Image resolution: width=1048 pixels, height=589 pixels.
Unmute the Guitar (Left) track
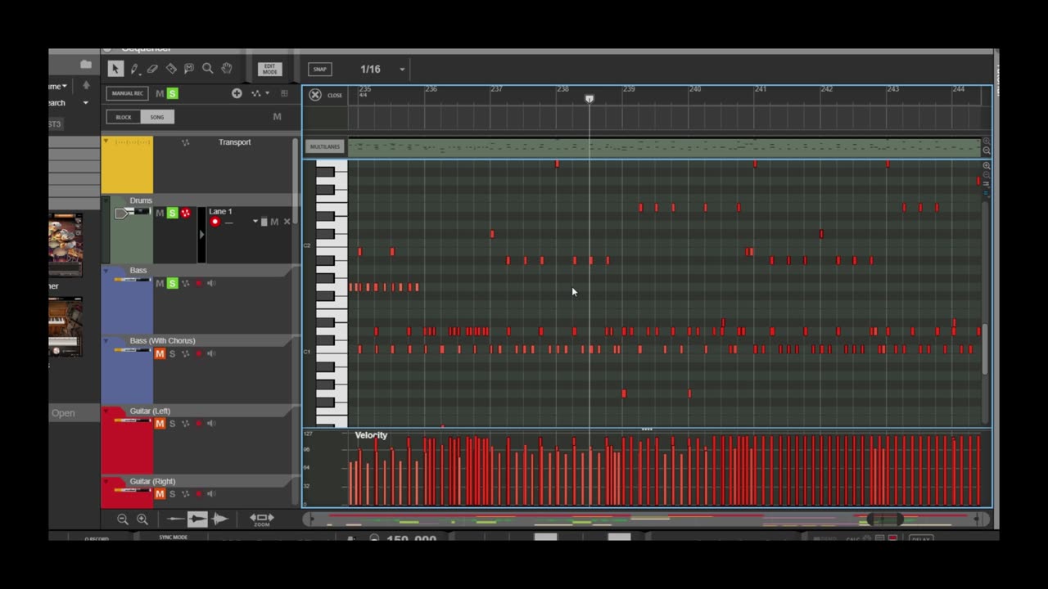(x=160, y=424)
